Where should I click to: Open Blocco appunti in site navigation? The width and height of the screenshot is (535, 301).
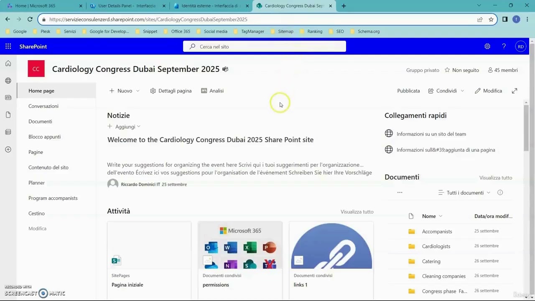click(44, 137)
